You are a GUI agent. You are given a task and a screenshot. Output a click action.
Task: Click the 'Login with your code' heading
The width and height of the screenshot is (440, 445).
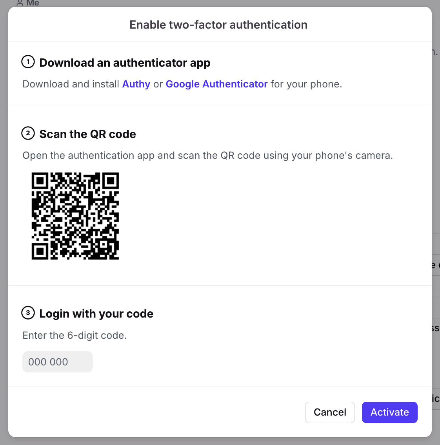pos(96,314)
